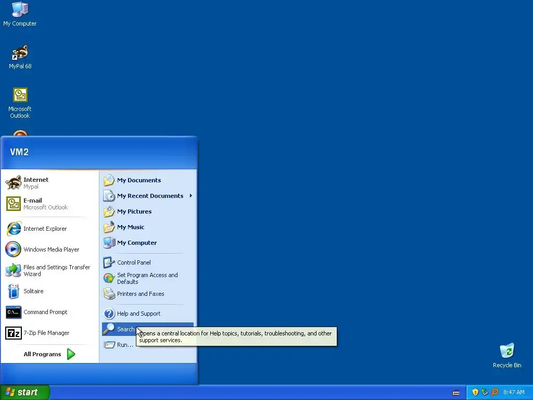Open Help and Support
Viewport: 533px width, 400px height.
[x=148, y=314]
